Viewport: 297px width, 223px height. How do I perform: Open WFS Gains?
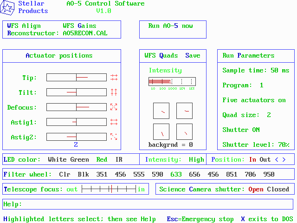[79, 26]
